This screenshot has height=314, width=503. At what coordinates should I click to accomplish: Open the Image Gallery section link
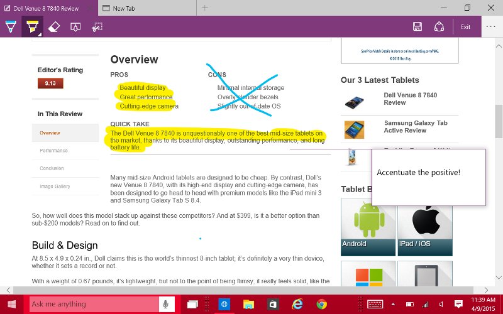(x=55, y=186)
